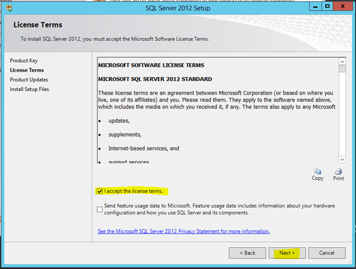The width and height of the screenshot is (356, 269).
Task: Uncheck 'I accept the license terms'
Action: [99, 191]
